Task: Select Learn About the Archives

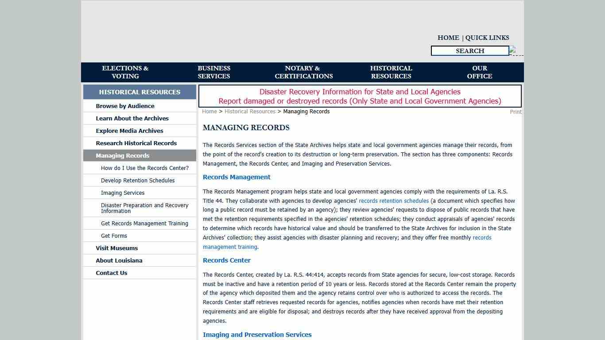Action: click(132, 118)
